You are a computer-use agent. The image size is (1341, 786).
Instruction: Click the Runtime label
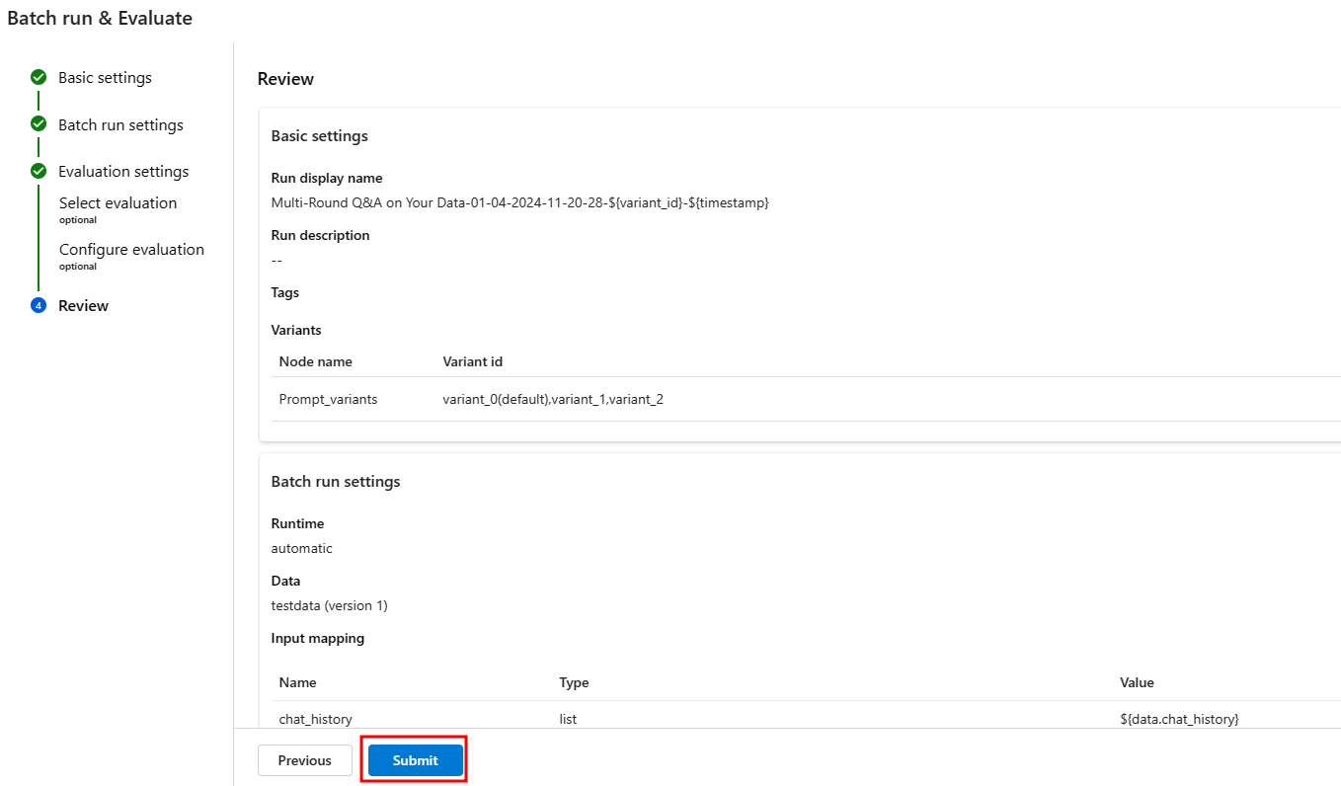click(x=297, y=523)
